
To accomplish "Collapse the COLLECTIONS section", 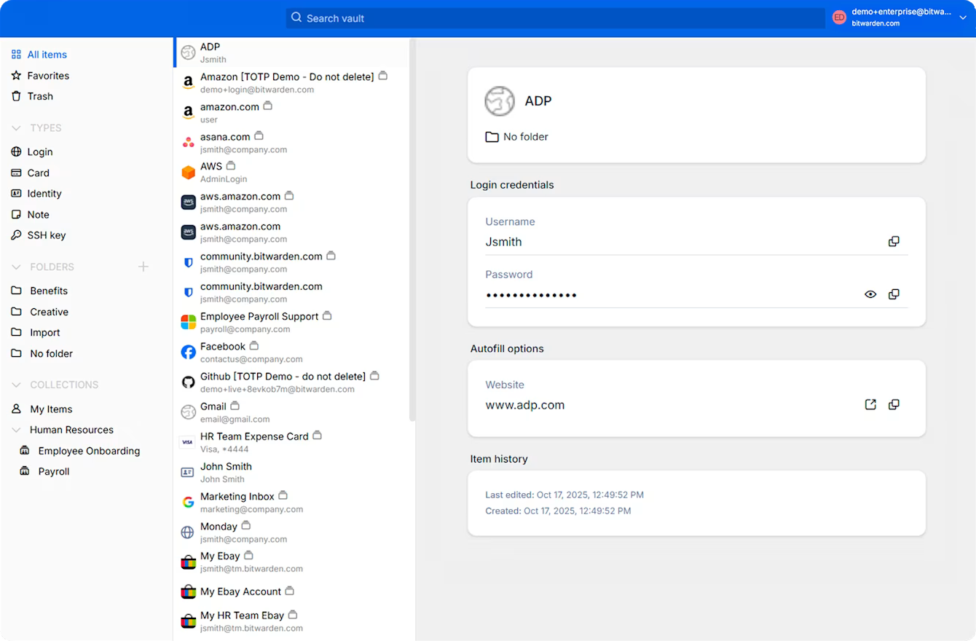I will pos(16,385).
